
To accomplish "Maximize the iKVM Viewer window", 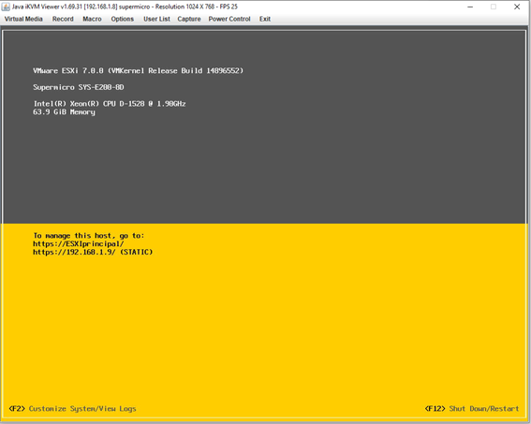I will [494, 7].
